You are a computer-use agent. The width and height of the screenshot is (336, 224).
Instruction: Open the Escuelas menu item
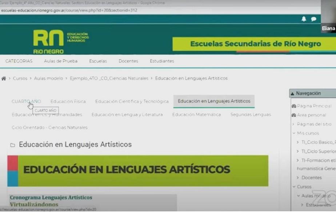pos(98,61)
